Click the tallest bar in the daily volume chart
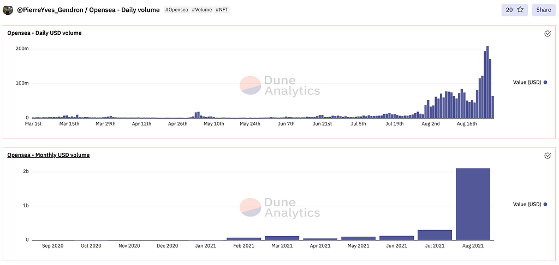Image resolution: width=559 pixels, height=265 pixels. 487,83
